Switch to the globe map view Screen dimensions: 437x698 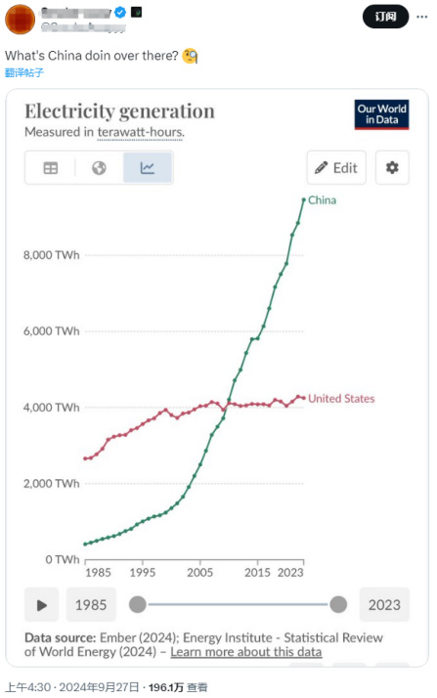click(99, 168)
